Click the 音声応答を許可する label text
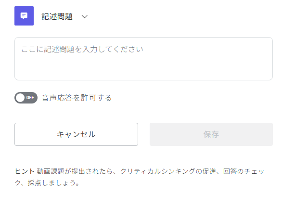 point(77,98)
